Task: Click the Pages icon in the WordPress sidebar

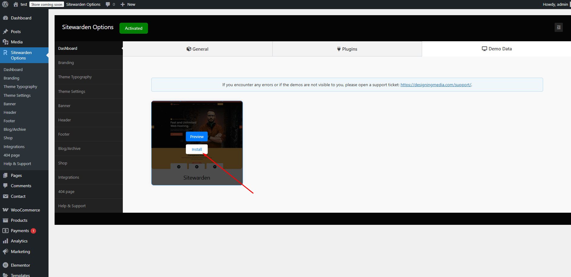Action: click(x=5, y=175)
